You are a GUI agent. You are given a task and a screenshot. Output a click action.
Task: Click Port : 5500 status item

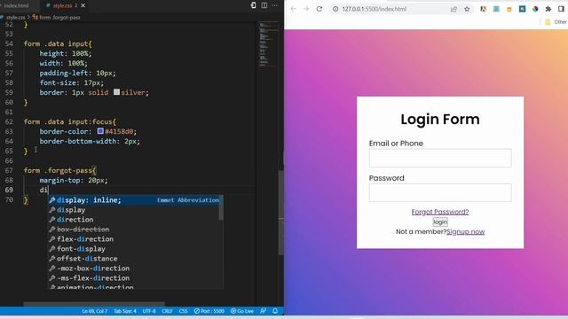click(x=209, y=311)
